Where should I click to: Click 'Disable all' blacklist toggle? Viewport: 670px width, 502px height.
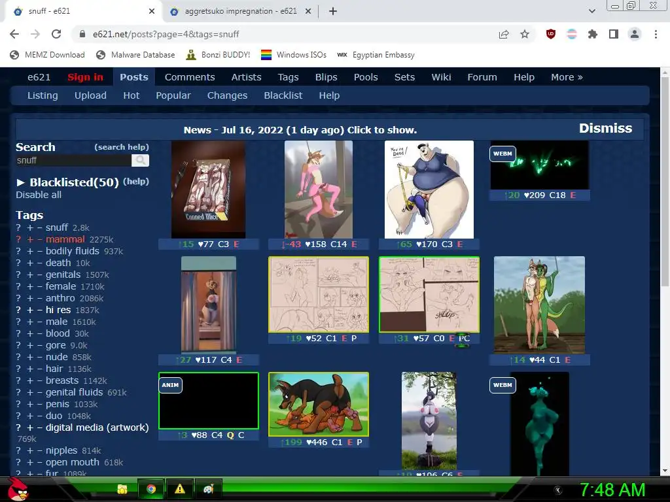[39, 195]
